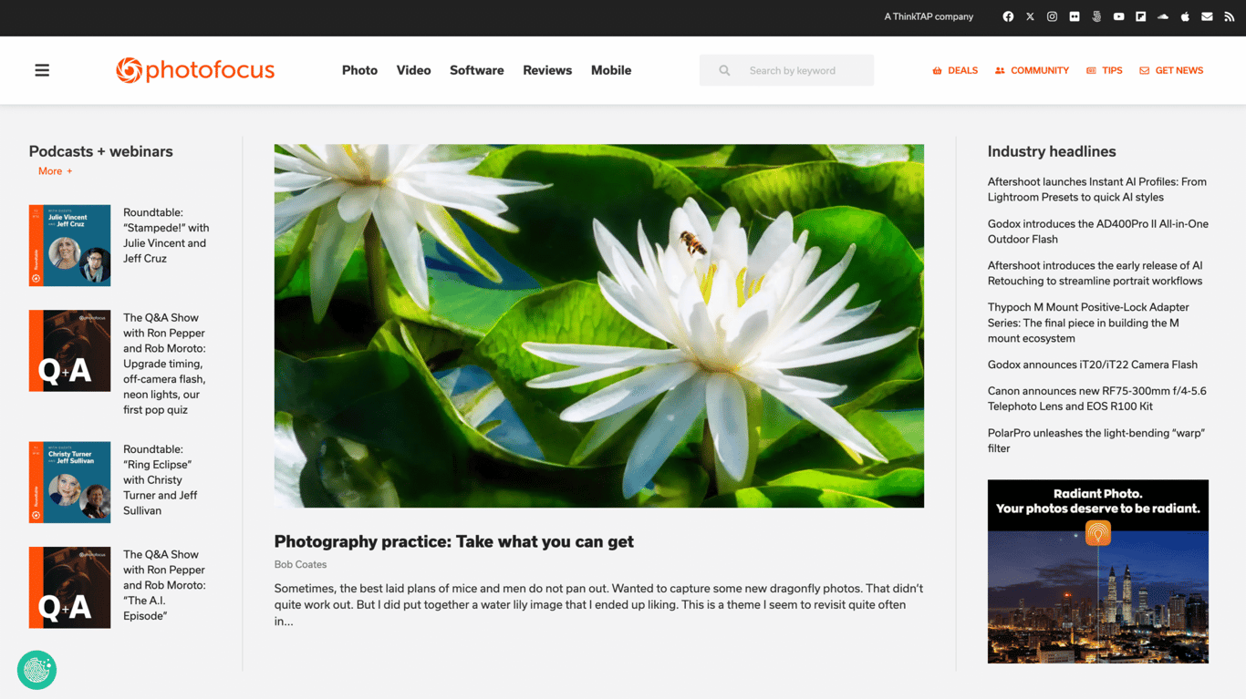1246x699 pixels.
Task: Open the Mobile section from navigation
Action: click(x=610, y=70)
